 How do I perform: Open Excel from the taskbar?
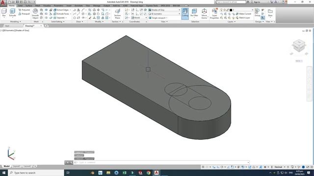[124, 173]
